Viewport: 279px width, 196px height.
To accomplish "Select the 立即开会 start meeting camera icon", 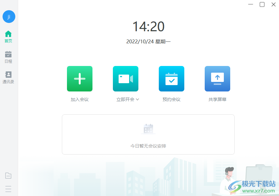I will coord(125,79).
